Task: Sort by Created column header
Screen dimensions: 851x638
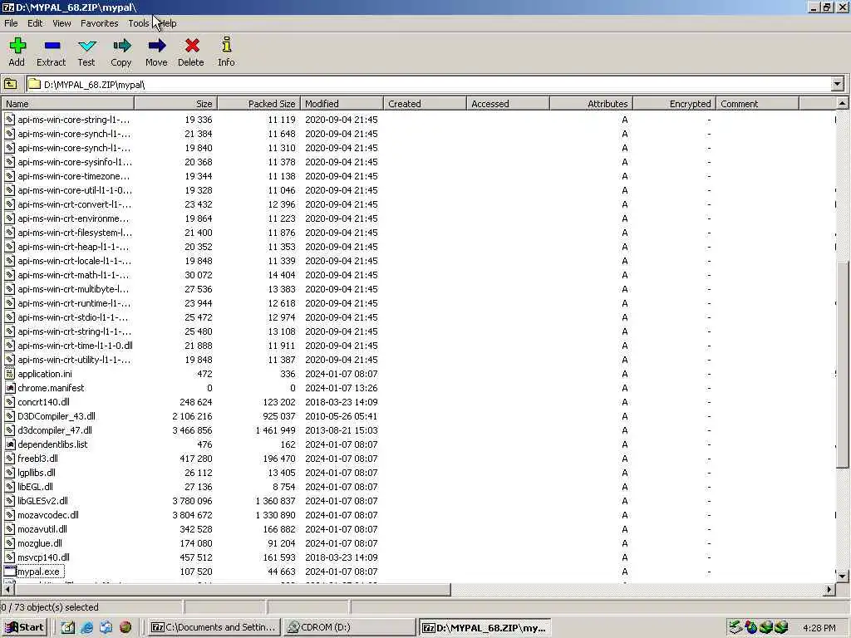Action: [x=425, y=104]
